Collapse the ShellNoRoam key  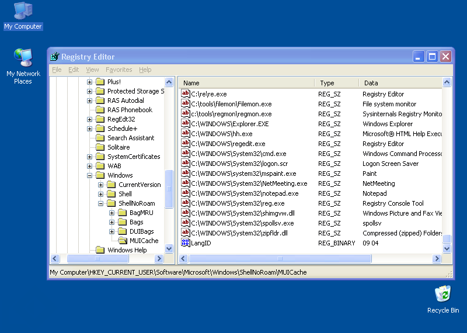(x=100, y=203)
